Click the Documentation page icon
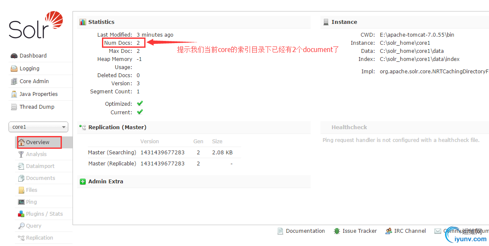Viewport: 489px width, 246px height. click(280, 231)
